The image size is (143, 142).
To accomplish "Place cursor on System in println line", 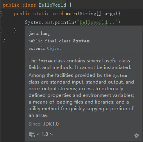I will (33, 22).
